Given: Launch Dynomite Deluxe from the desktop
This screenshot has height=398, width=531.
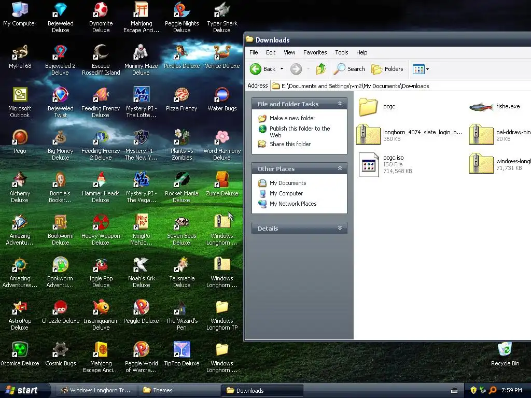Looking at the screenshot, I should click(x=101, y=17).
